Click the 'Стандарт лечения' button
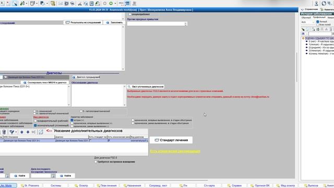Screen dimensions: 334x188 pos(171,140)
